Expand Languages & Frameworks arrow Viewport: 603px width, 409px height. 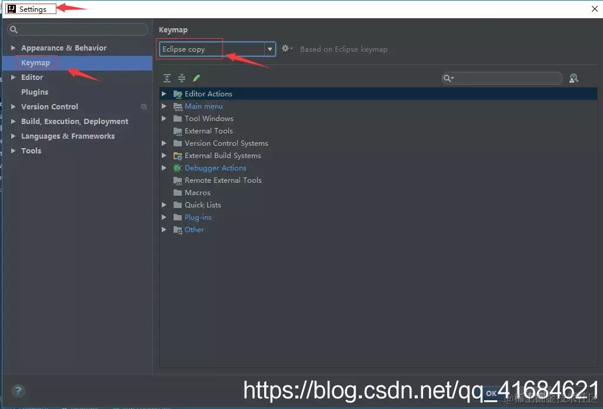(13, 136)
